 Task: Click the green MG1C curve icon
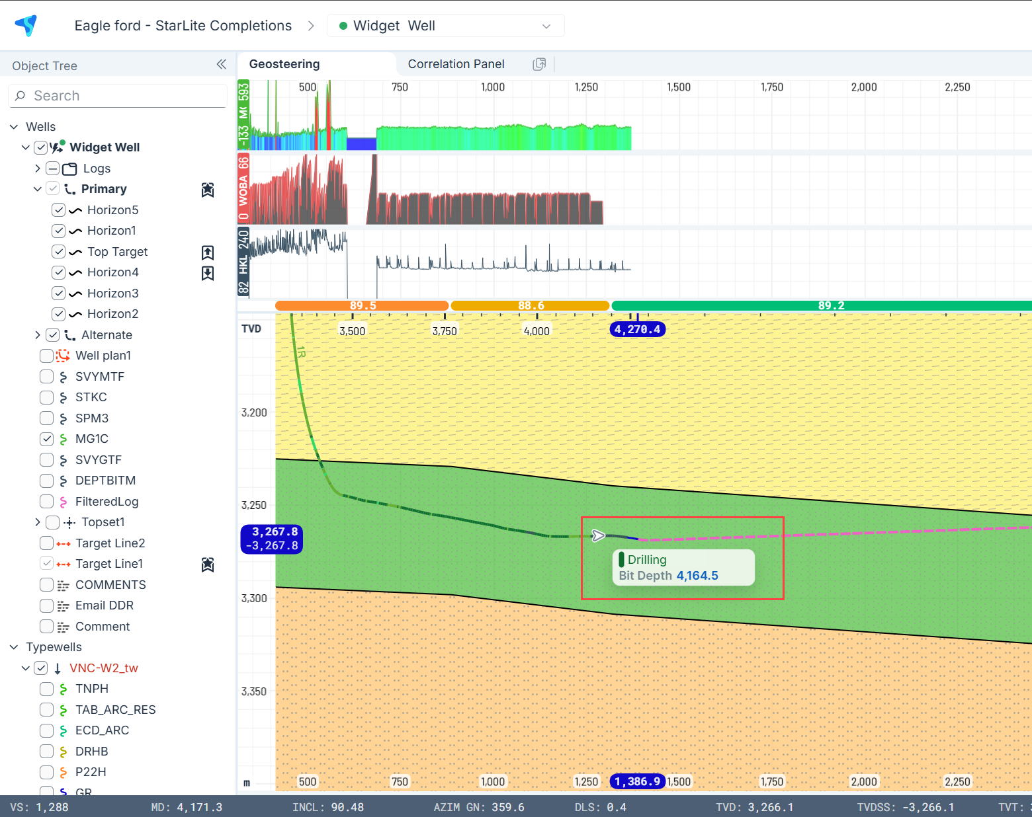(63, 439)
